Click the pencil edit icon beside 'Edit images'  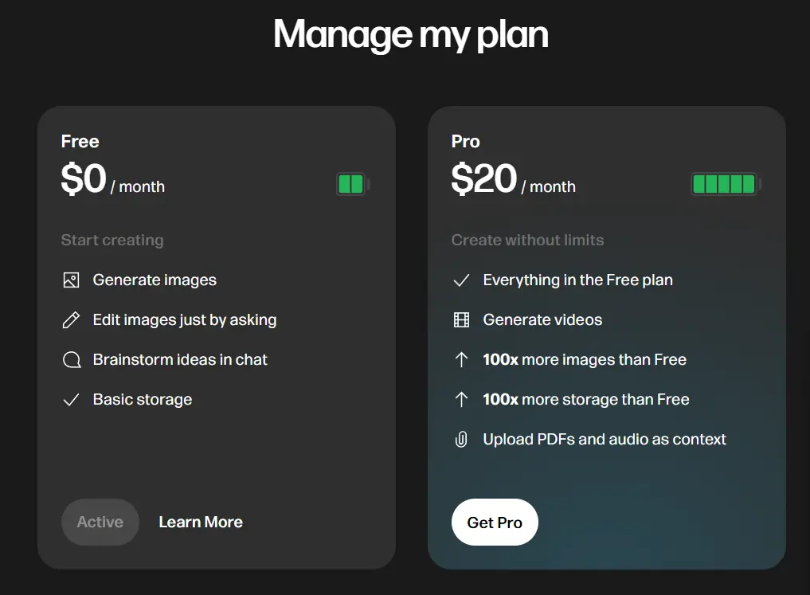pos(72,319)
